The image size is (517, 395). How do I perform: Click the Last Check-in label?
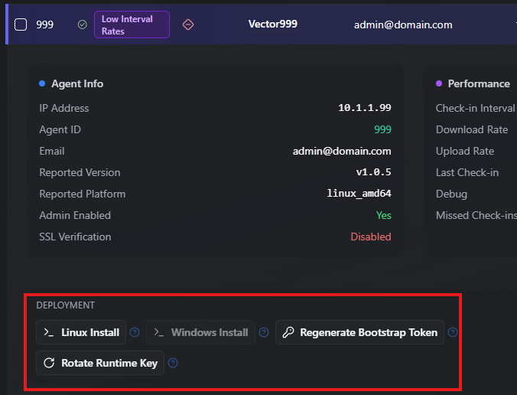(467, 172)
